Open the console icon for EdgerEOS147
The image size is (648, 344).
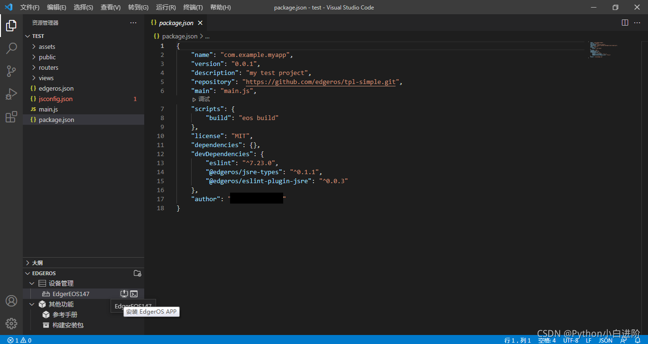pyautogui.click(x=134, y=294)
